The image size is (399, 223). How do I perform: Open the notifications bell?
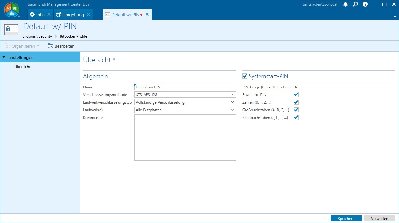click(346, 4)
